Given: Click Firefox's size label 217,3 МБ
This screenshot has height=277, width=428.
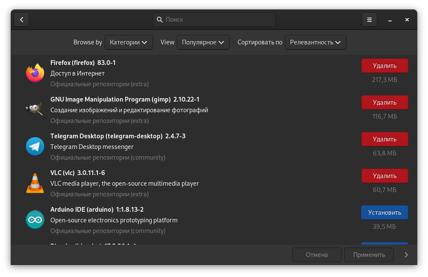Looking at the screenshot, I should [x=384, y=80].
